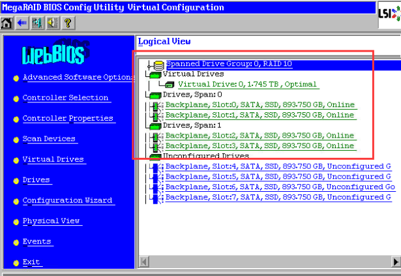Screen dimensions: 401x276
Task: Click Scan Devices in the sidebar
Action: pos(49,139)
